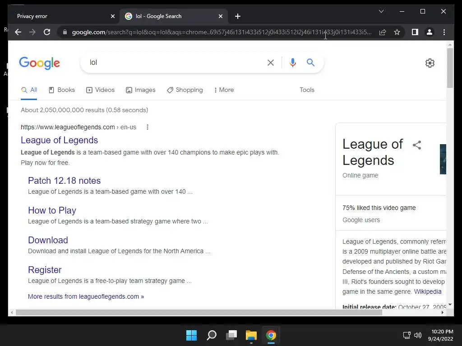Screen dimensions: 462x346
Task: Open clock and date 10:20 PM
Action: pos(440,335)
